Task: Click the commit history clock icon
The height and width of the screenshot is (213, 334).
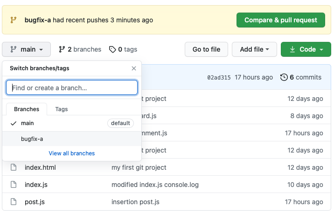Action: (284, 77)
